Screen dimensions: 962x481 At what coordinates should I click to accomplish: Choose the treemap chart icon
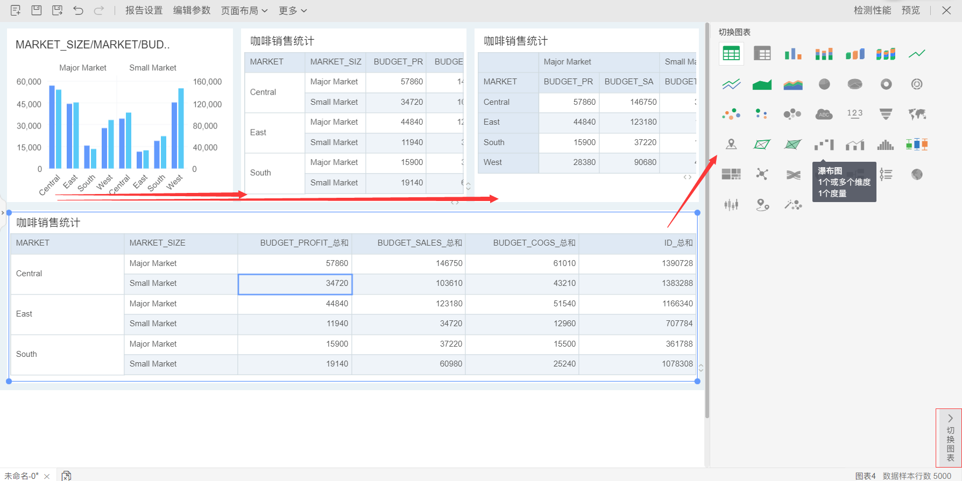731,174
